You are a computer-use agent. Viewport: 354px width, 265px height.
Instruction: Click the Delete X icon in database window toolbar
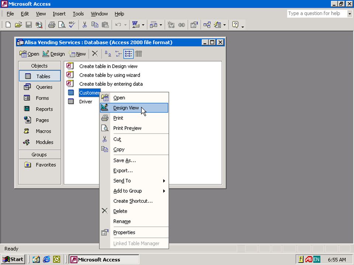(x=95, y=54)
